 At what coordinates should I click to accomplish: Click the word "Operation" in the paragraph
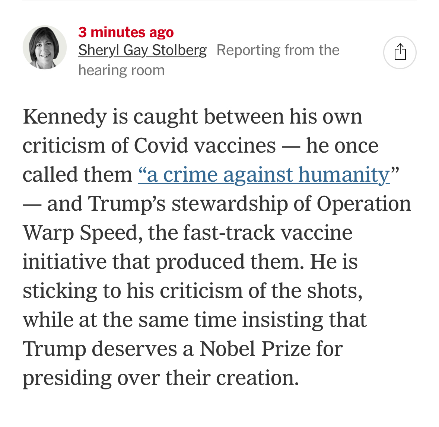coord(364,204)
